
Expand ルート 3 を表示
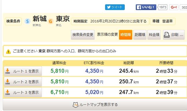click(x=23, y=92)
